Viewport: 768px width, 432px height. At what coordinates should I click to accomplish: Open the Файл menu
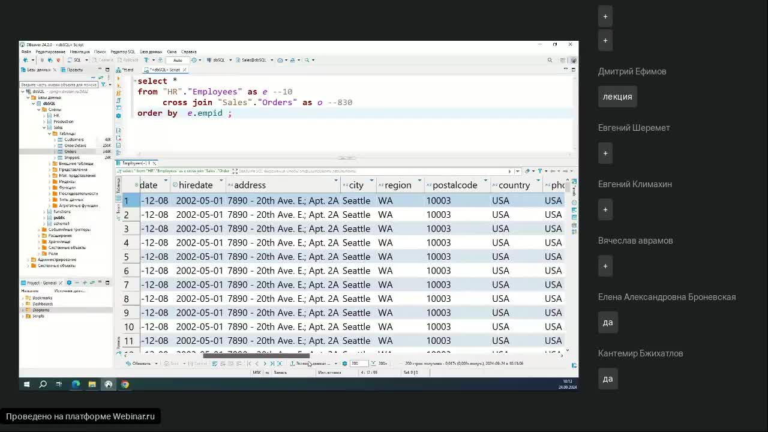26,52
